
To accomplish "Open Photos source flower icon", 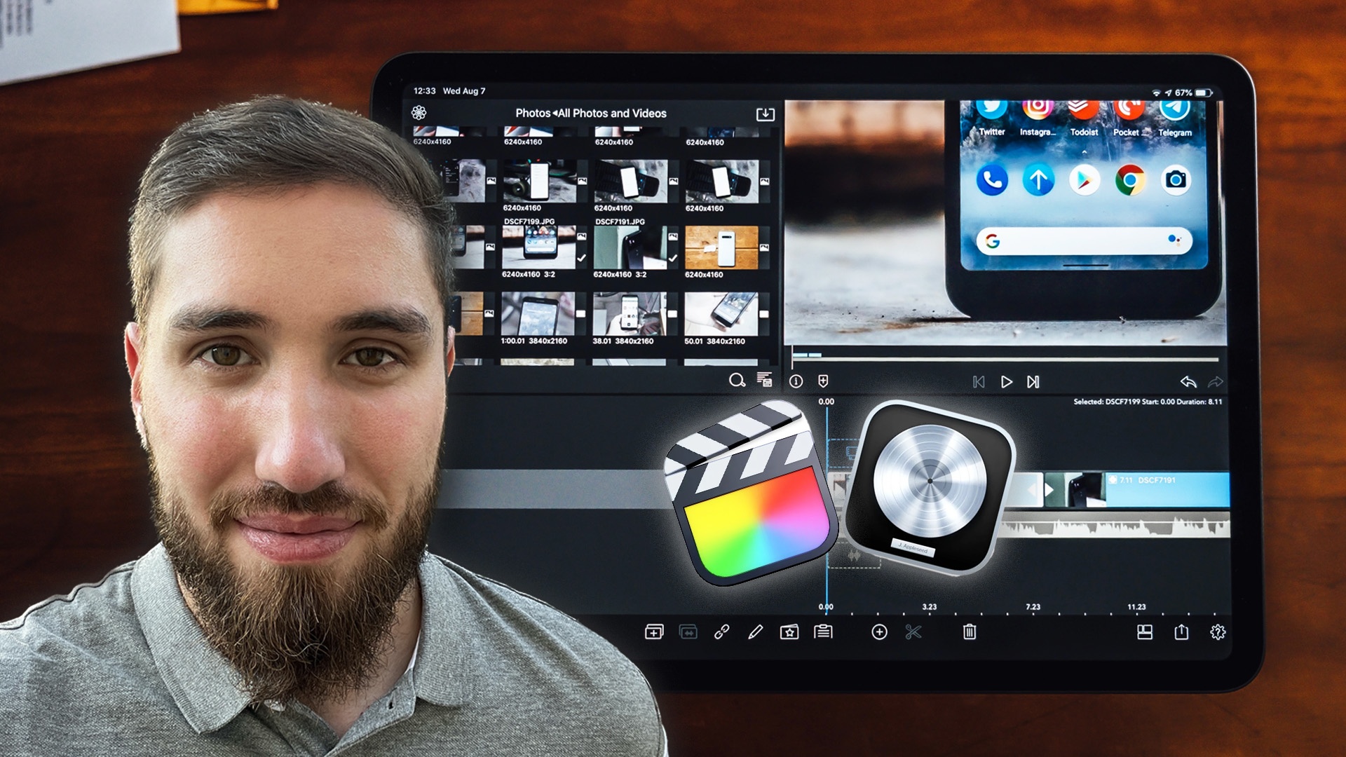I will point(419,113).
